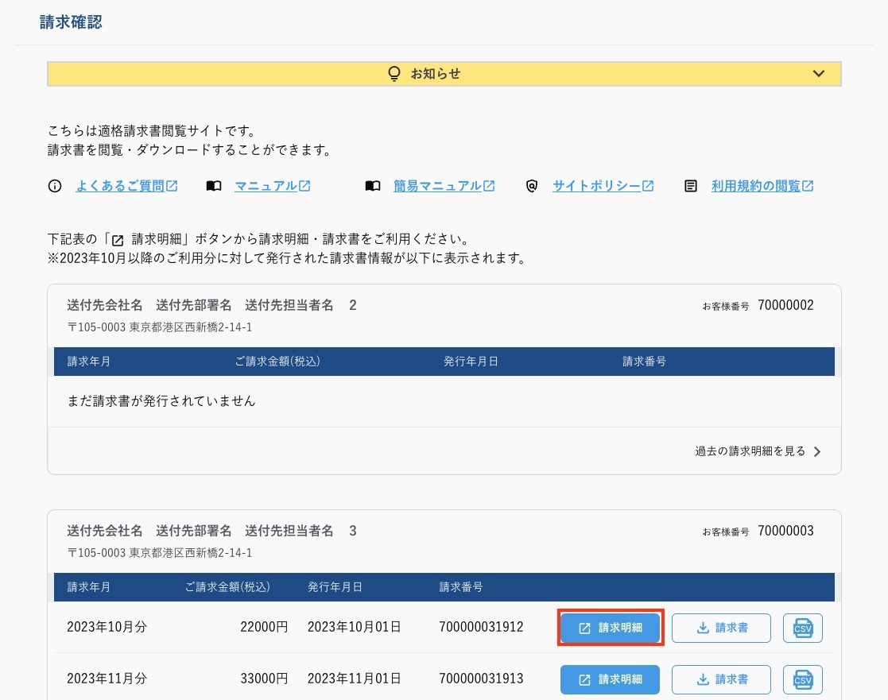Download 請求書 for 2023年10月分
The height and width of the screenshot is (700, 888).
(721, 628)
